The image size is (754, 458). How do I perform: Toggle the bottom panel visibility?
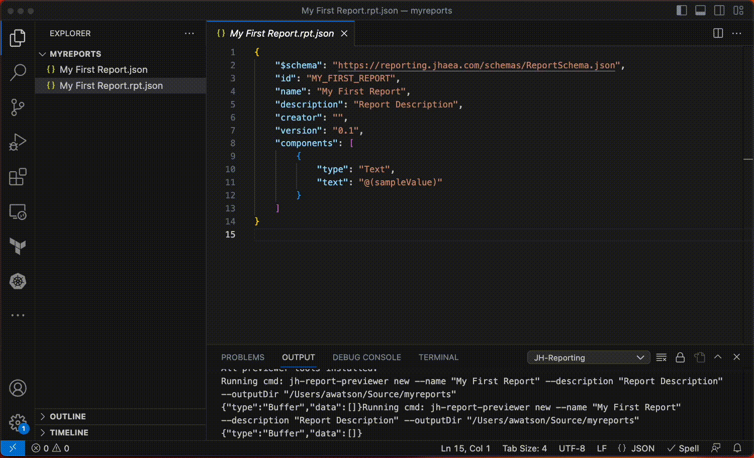coord(700,11)
